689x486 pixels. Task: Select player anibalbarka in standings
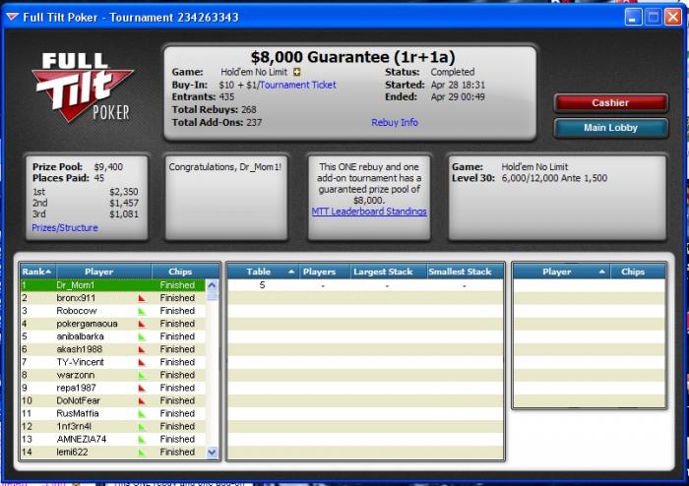[113, 336]
